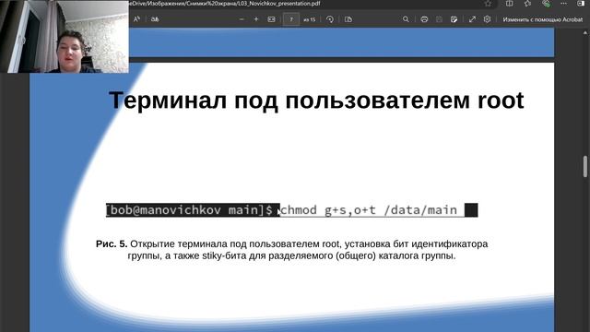590x332 pixels.
Task: Click the PDF vertical scrollbar thumb
Action: [585, 166]
